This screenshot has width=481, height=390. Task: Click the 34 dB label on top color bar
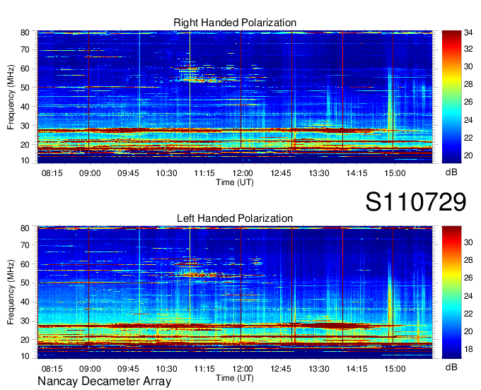pyautogui.click(x=468, y=32)
